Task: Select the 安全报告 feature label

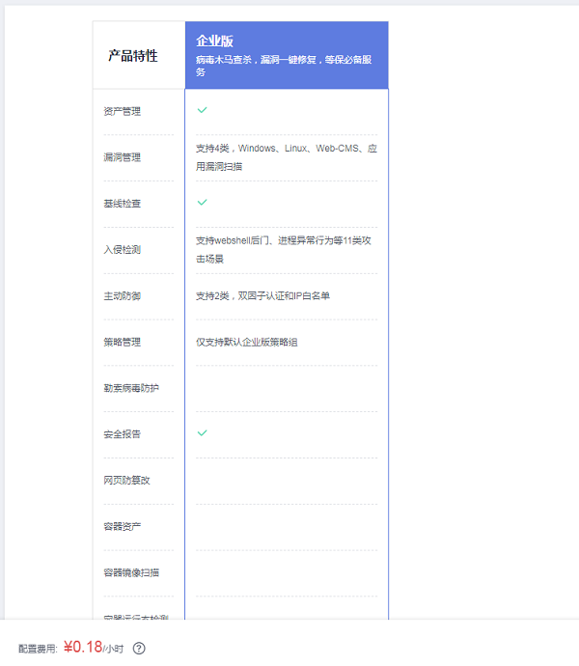Action: [123, 434]
